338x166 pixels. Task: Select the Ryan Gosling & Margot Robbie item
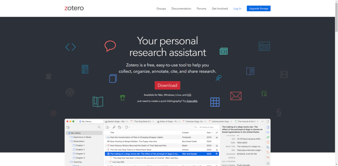(x=161, y=142)
